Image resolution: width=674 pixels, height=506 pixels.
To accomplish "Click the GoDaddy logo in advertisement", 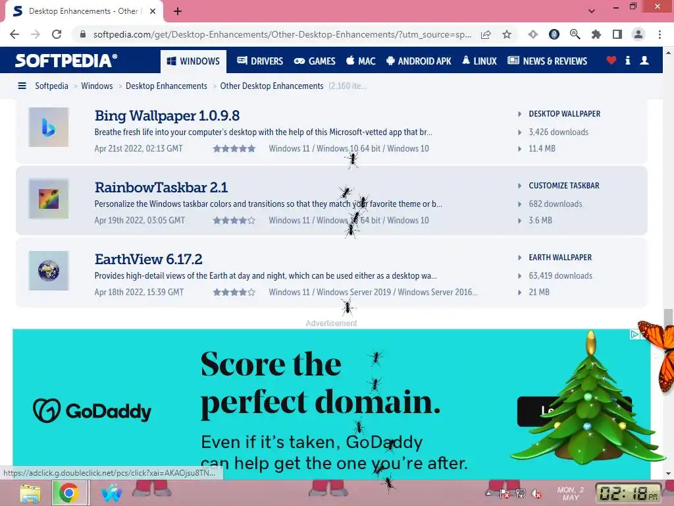I will (x=92, y=411).
